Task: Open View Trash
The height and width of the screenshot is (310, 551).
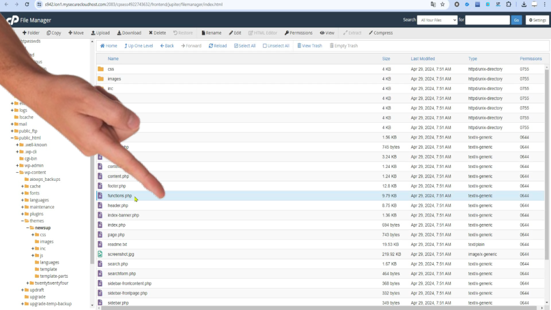Action: click(309, 46)
